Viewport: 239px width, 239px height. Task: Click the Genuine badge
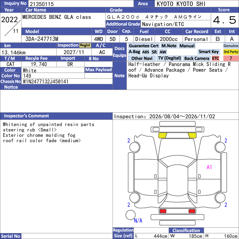[x=231, y=46]
